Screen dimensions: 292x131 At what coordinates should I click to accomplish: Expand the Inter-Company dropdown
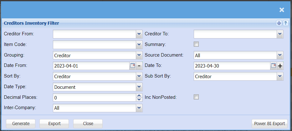point(139,108)
